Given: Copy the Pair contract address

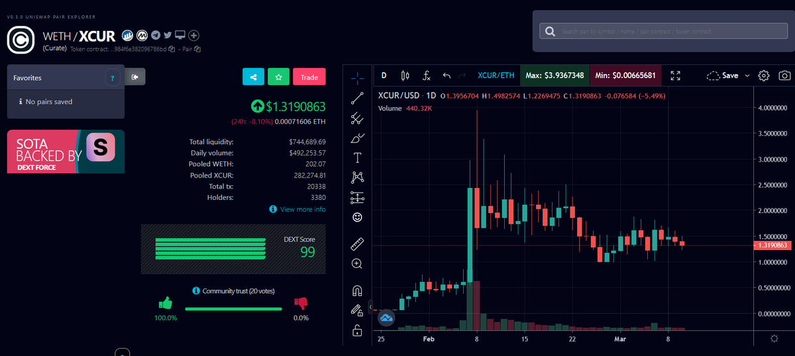Looking at the screenshot, I should (197, 49).
